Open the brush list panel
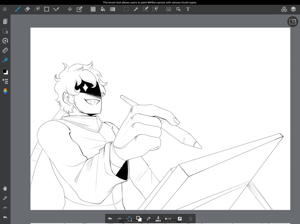The image size is (300, 224). (5, 81)
